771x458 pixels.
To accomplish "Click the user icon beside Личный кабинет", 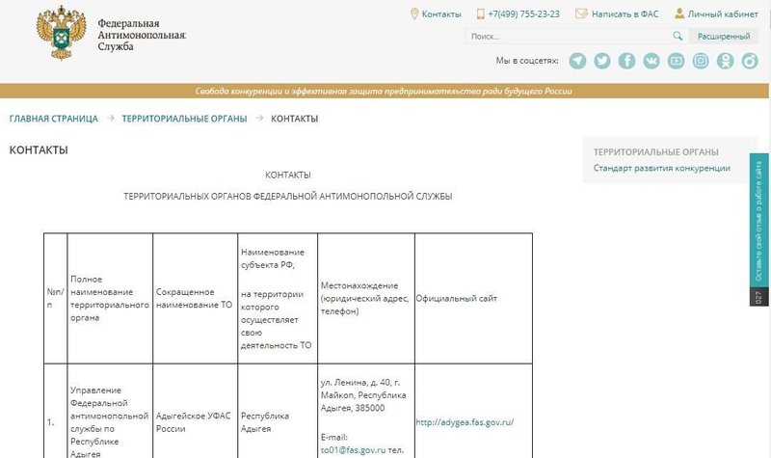I will (x=679, y=13).
